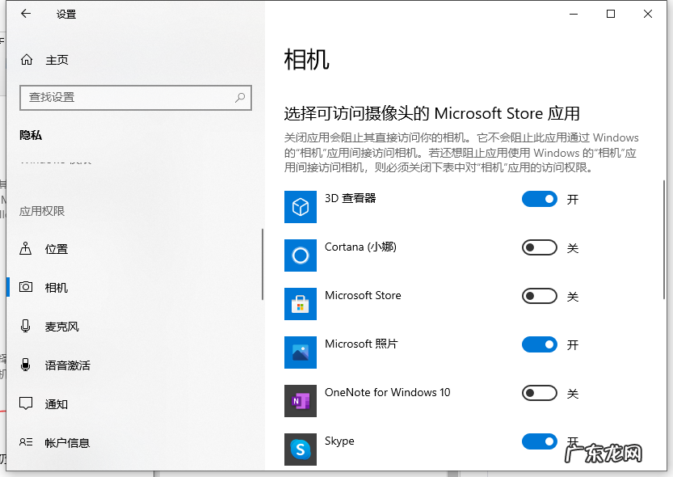673x477 pixels.
Task: Toggle Microsoft Store camera permission on
Action: (539, 296)
